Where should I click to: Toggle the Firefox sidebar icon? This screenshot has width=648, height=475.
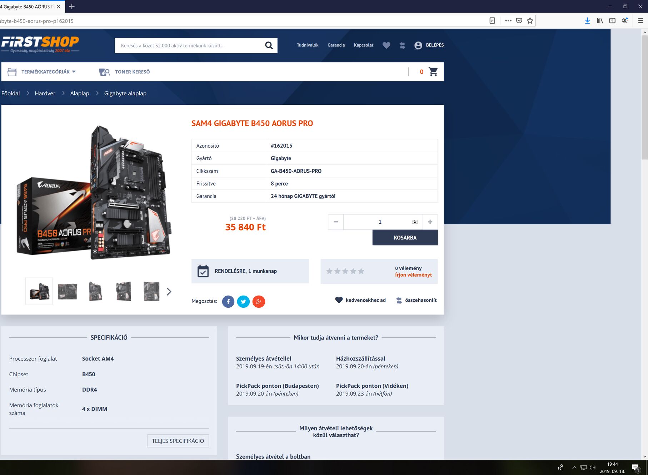(x=612, y=21)
